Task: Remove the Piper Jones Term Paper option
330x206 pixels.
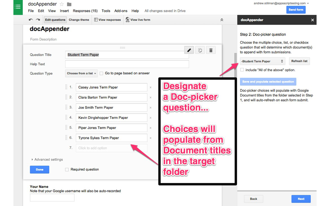Action: tap(151, 128)
